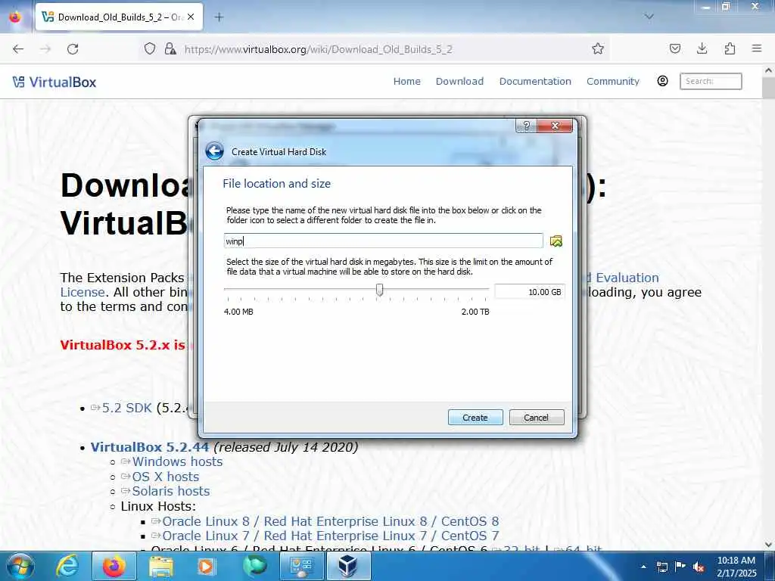
Task: Open the Home menu on VirtualBox site
Action: [x=406, y=82]
